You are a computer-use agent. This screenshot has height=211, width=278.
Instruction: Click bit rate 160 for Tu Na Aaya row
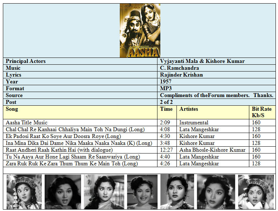pos(256,157)
